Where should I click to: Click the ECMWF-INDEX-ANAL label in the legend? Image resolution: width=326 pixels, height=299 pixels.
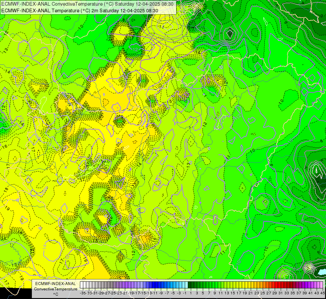click(56, 284)
